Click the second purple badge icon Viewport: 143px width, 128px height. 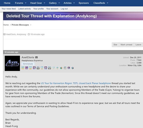34,68
